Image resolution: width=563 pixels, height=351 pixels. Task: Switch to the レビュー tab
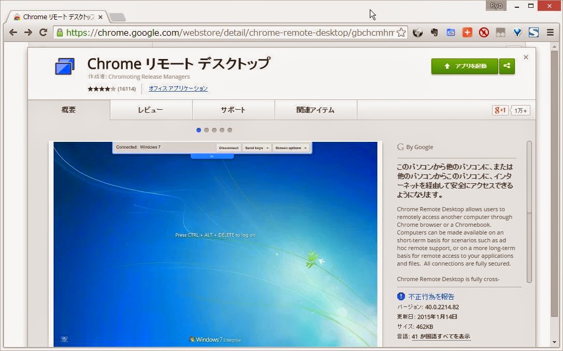click(x=151, y=110)
